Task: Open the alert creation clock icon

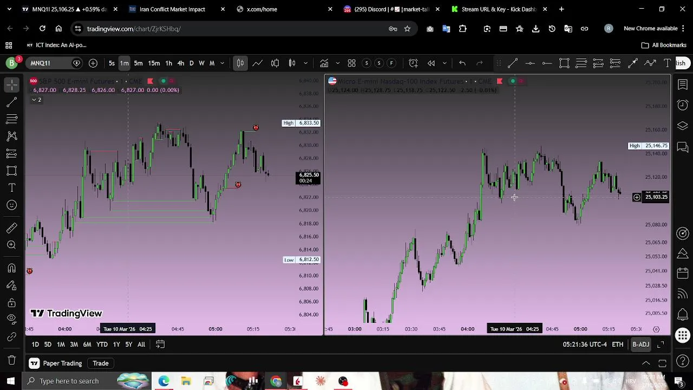Action: tap(414, 63)
